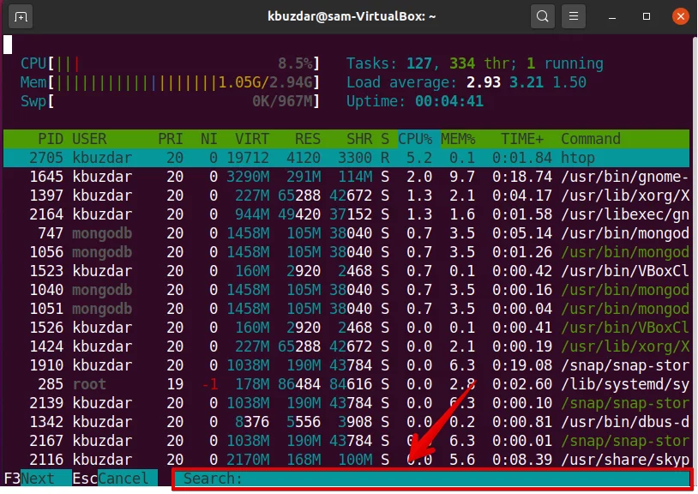Select process 2139 snap-store row
Screen dimensions: 698x494
346,403
